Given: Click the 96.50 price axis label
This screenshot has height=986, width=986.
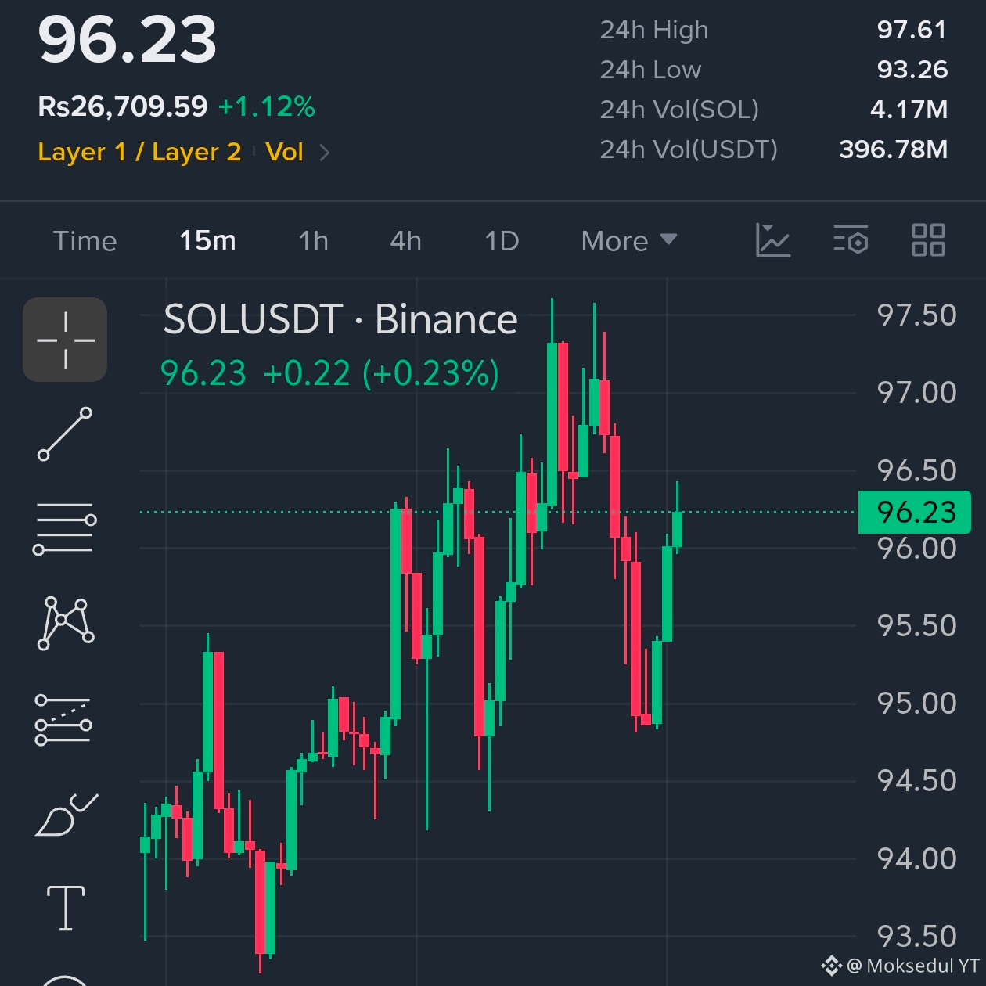Looking at the screenshot, I should 916,471.
